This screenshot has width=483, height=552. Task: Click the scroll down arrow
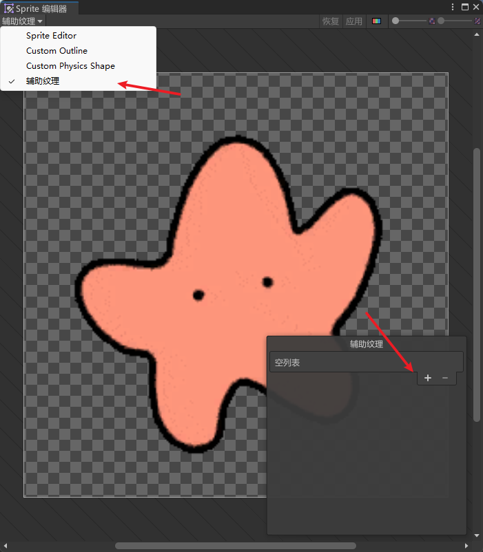click(477, 535)
